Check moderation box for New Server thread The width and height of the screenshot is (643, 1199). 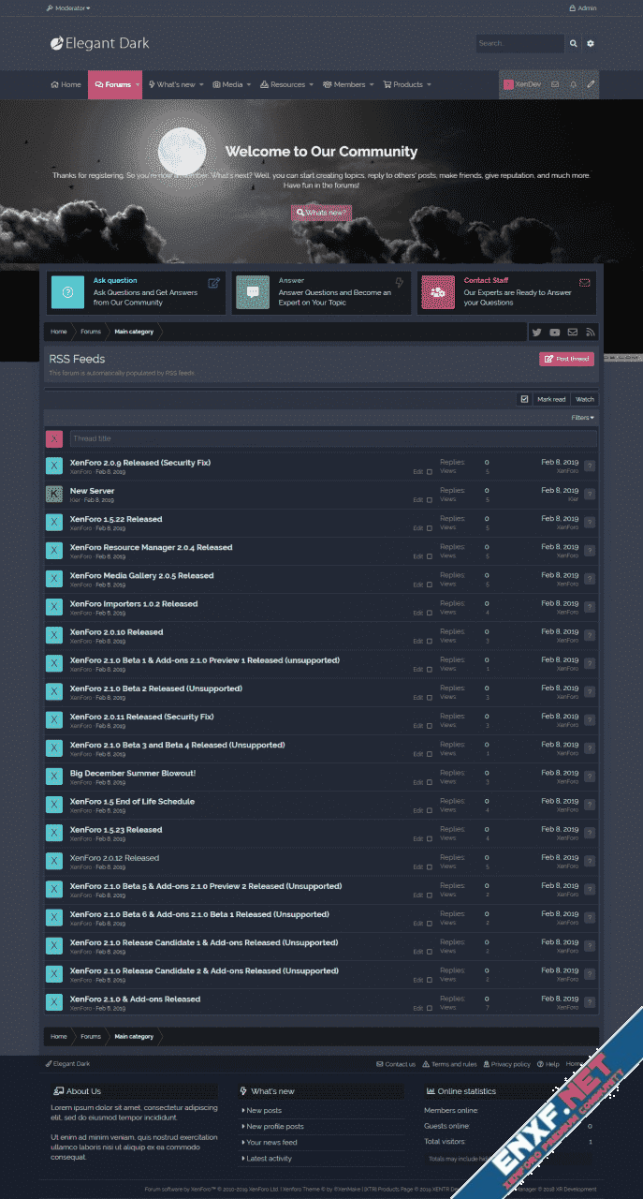click(430, 500)
